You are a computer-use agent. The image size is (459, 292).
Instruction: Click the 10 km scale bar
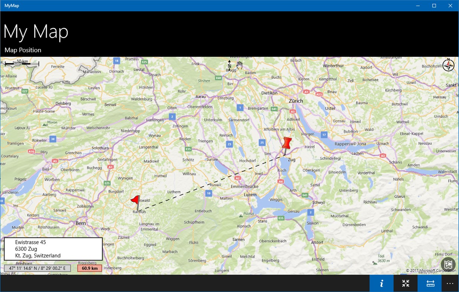coord(21,63)
